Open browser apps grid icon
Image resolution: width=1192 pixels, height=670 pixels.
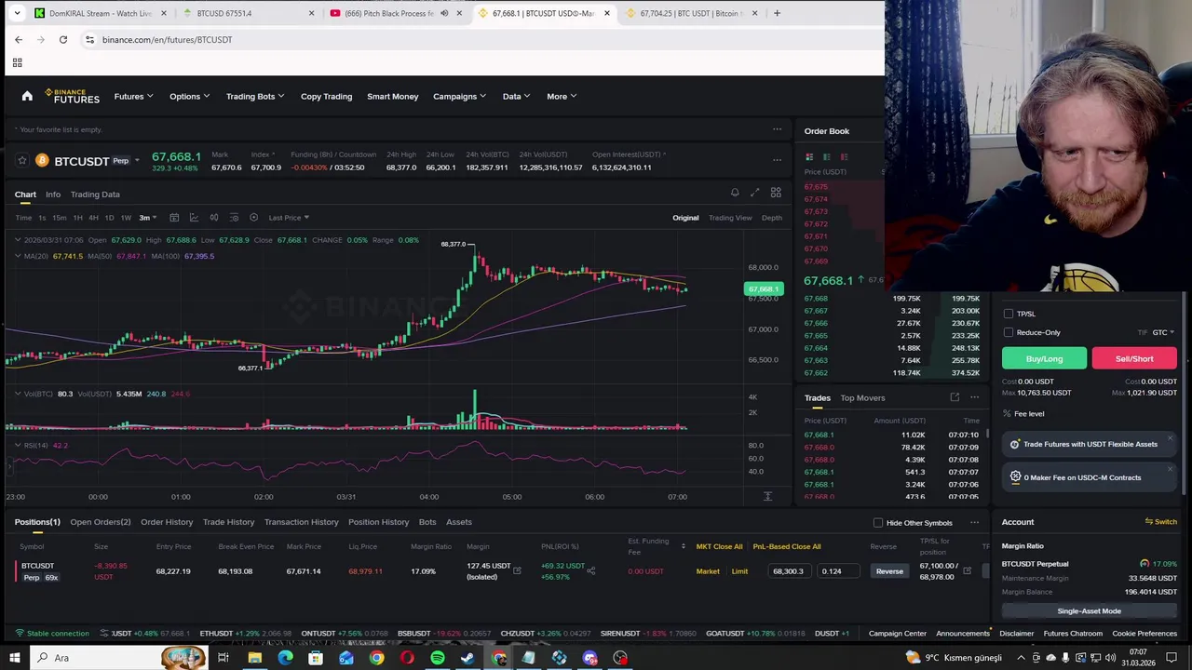click(x=17, y=62)
